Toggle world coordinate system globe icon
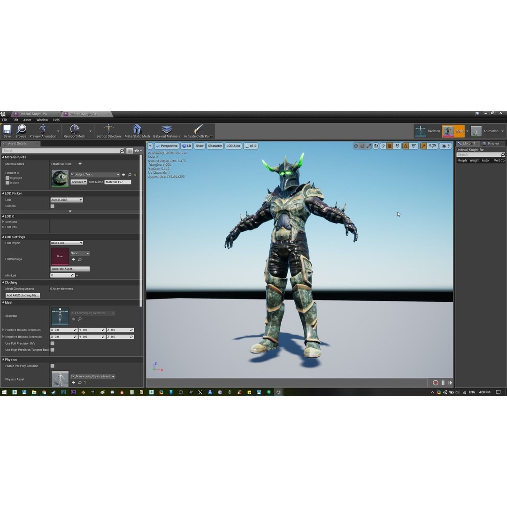507x507 pixels. pyautogui.click(x=376, y=146)
